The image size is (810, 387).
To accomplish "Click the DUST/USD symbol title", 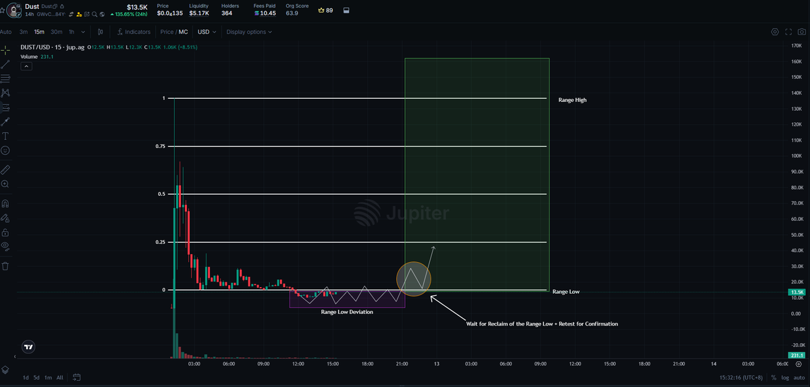I will pos(52,49).
